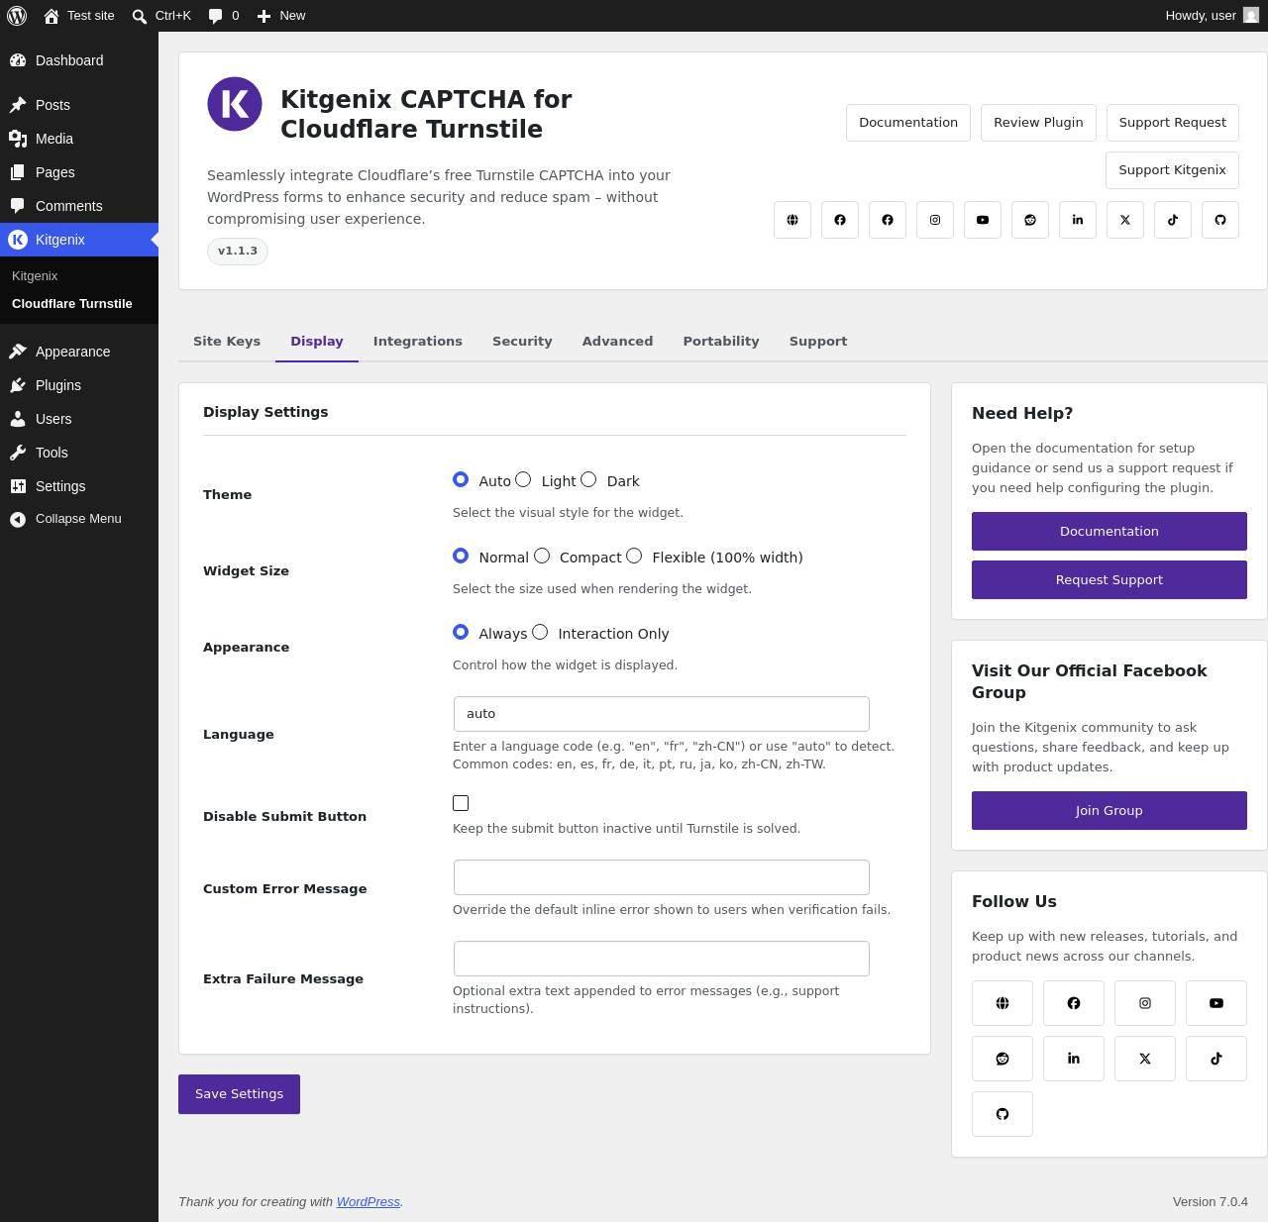Switch to the Advanced tab

click(617, 342)
